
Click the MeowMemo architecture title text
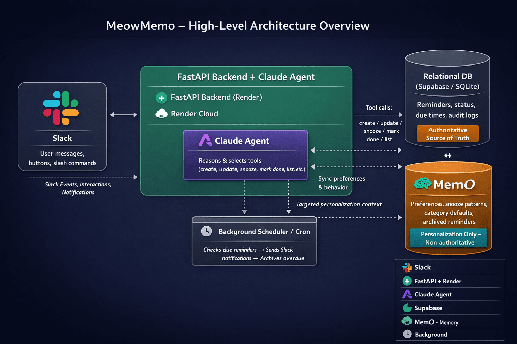[238, 26]
